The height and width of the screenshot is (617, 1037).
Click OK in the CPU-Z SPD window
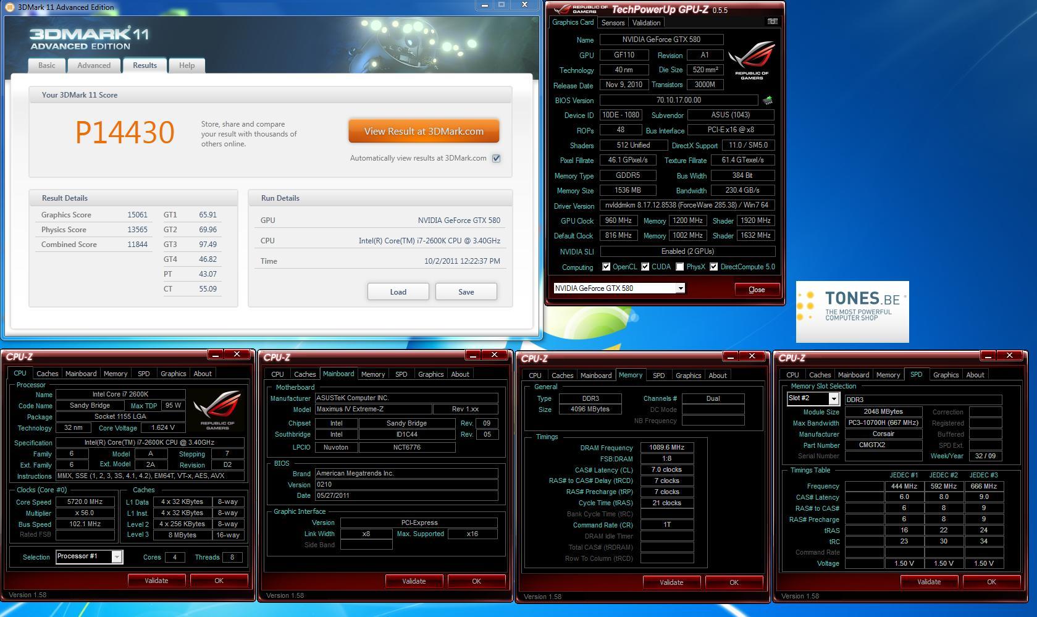click(991, 582)
